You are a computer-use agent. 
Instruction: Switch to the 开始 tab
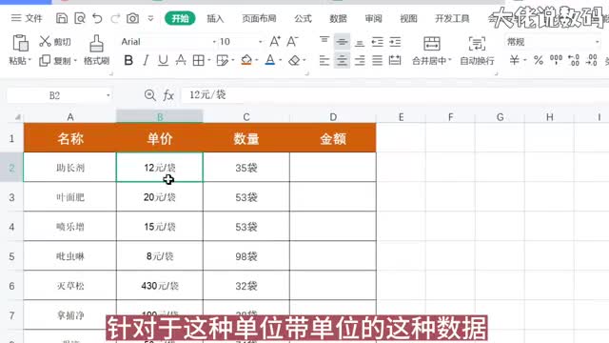tap(180, 18)
